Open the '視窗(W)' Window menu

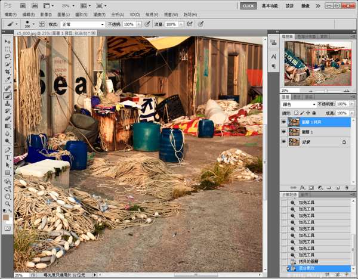click(171, 14)
